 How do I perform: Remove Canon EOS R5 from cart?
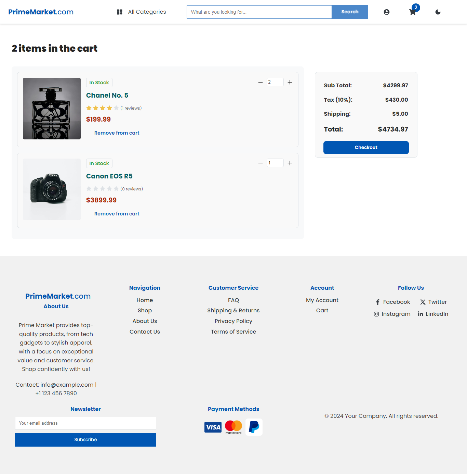[117, 213]
